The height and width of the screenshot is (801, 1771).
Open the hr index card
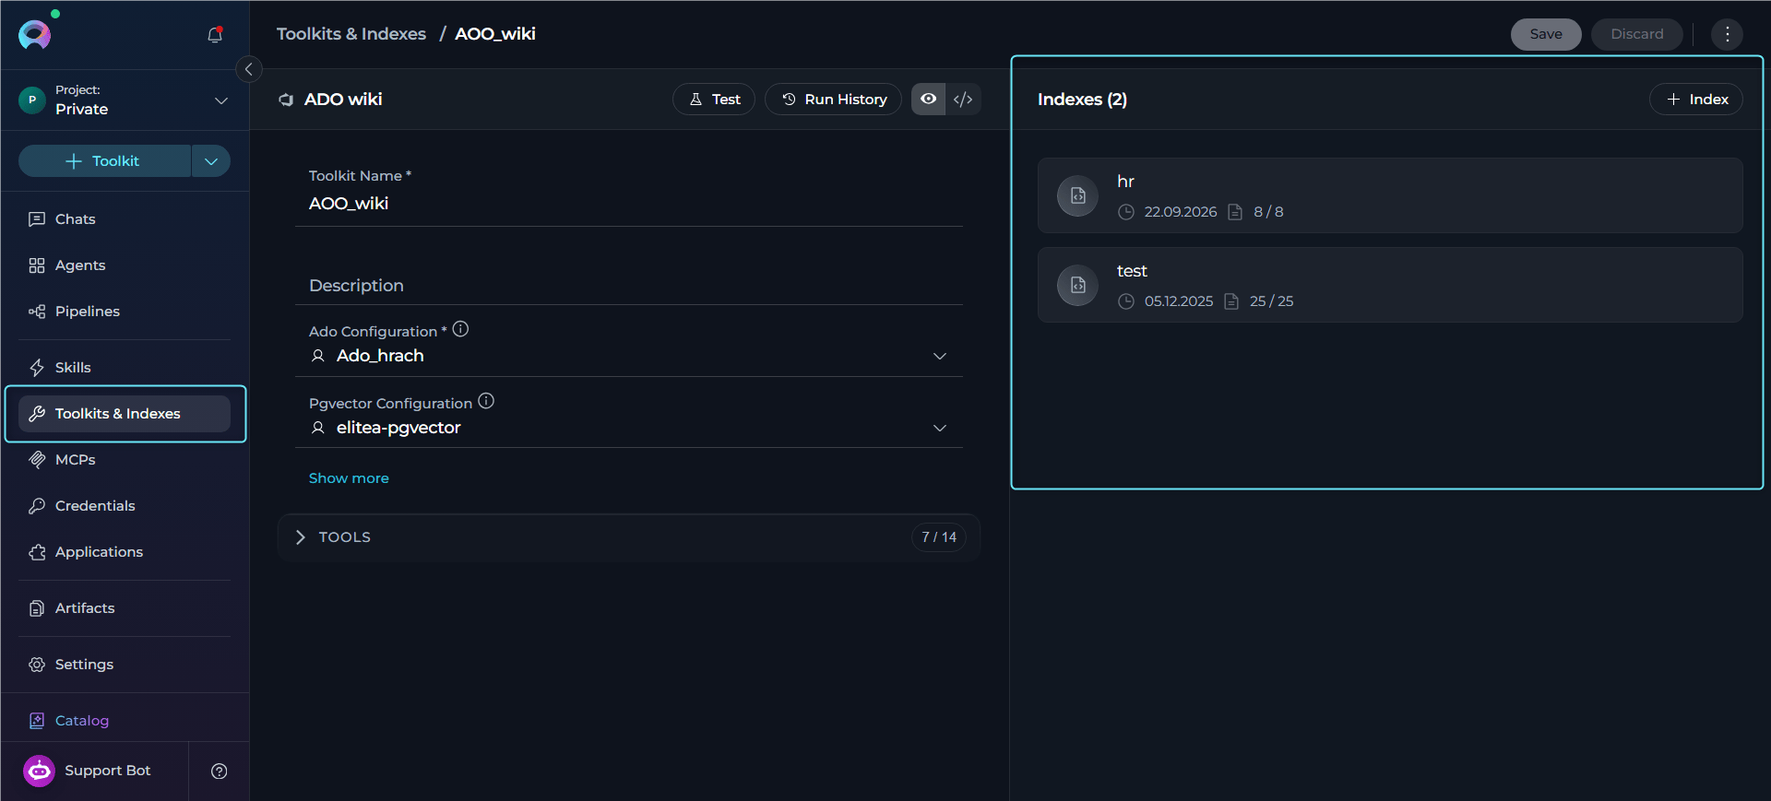[x=1390, y=195]
